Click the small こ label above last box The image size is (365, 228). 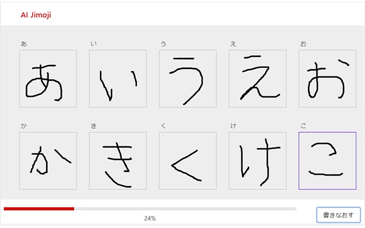[x=303, y=126]
